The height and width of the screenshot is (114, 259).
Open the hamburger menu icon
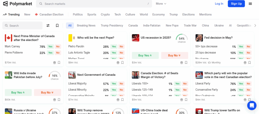point(250,4)
